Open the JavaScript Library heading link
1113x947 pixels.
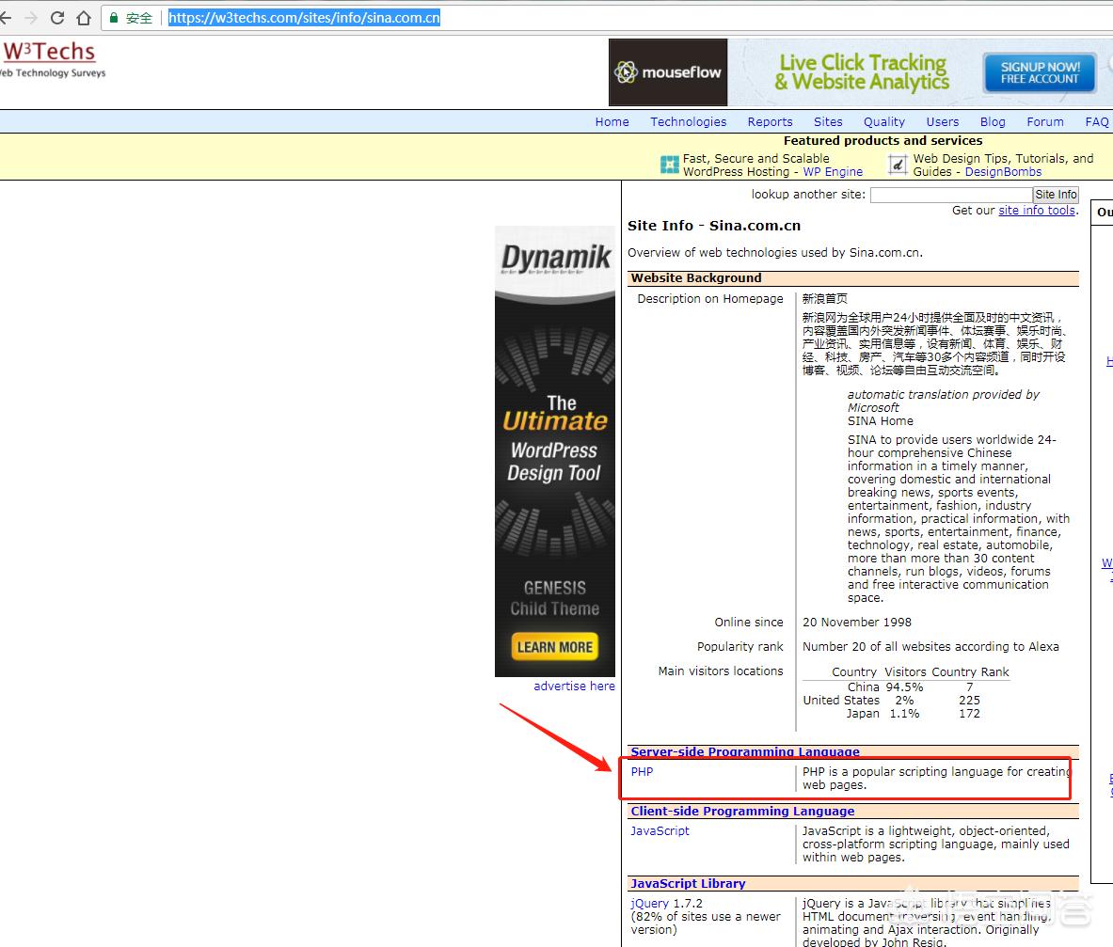(688, 884)
